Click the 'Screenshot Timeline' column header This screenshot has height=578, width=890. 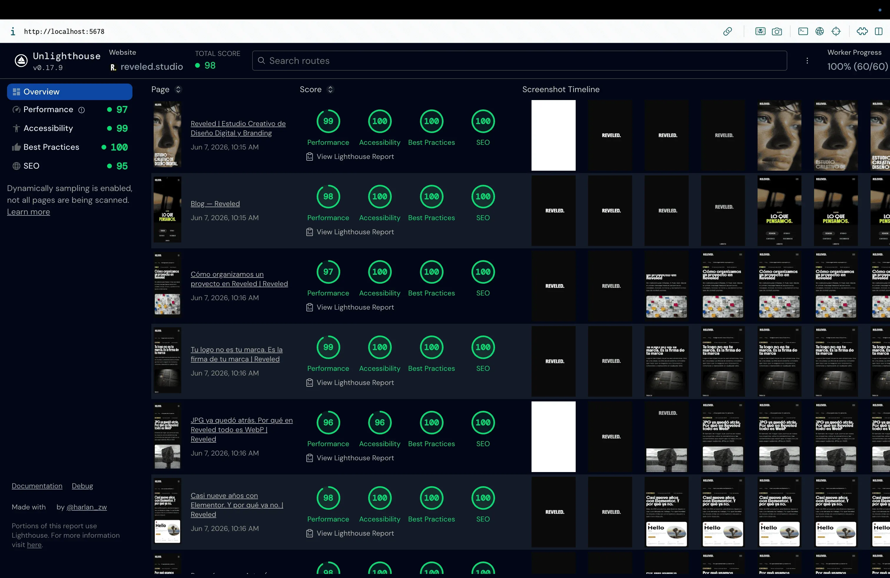561,89
